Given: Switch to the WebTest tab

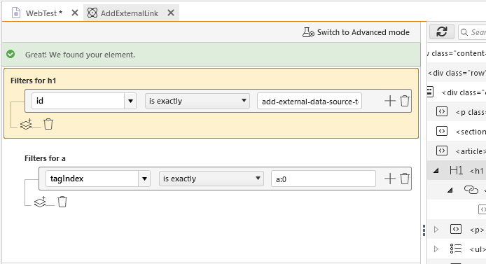Looking at the screenshot, I should [36, 13].
